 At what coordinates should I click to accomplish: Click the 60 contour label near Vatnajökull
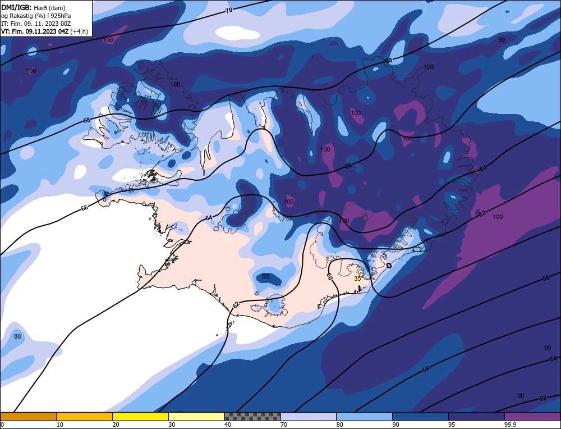(x=329, y=276)
